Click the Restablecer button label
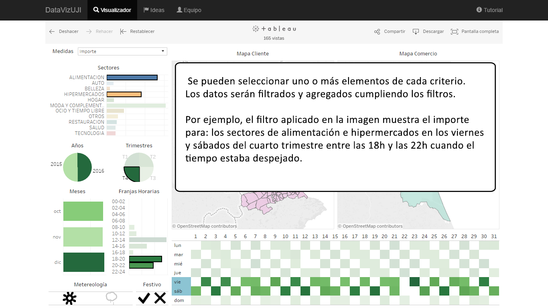This screenshot has width=548, height=308. (x=142, y=31)
